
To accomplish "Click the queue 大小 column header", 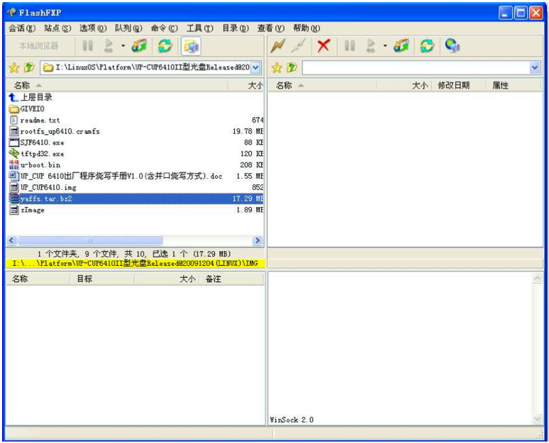I will (x=166, y=279).
